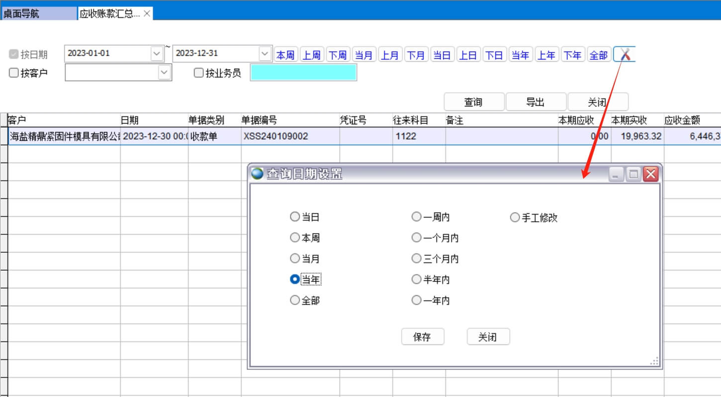
Task: Click the cyan salesperson field
Action: point(303,73)
